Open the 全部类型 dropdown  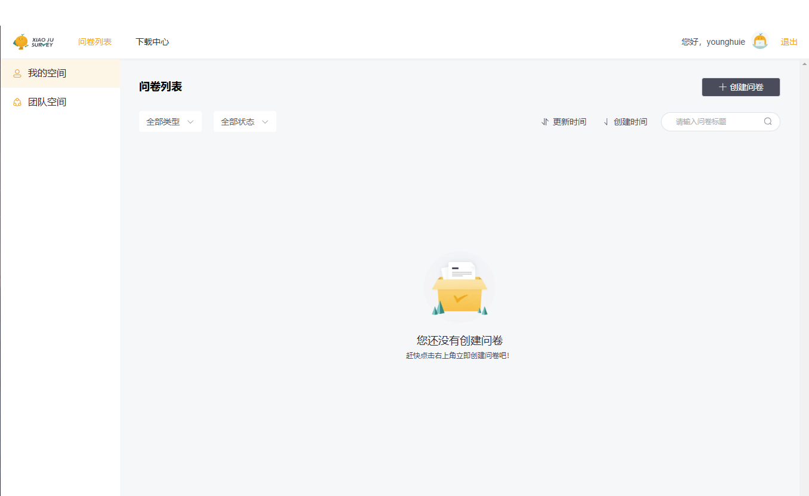170,122
